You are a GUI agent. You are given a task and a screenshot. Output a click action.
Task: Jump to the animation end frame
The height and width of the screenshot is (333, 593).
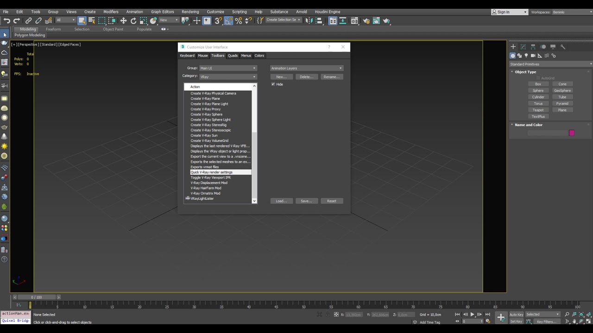coord(487,314)
